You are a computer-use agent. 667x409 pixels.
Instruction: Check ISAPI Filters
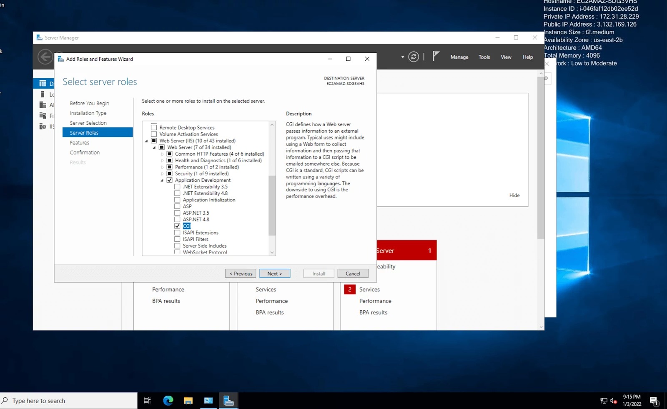click(177, 239)
